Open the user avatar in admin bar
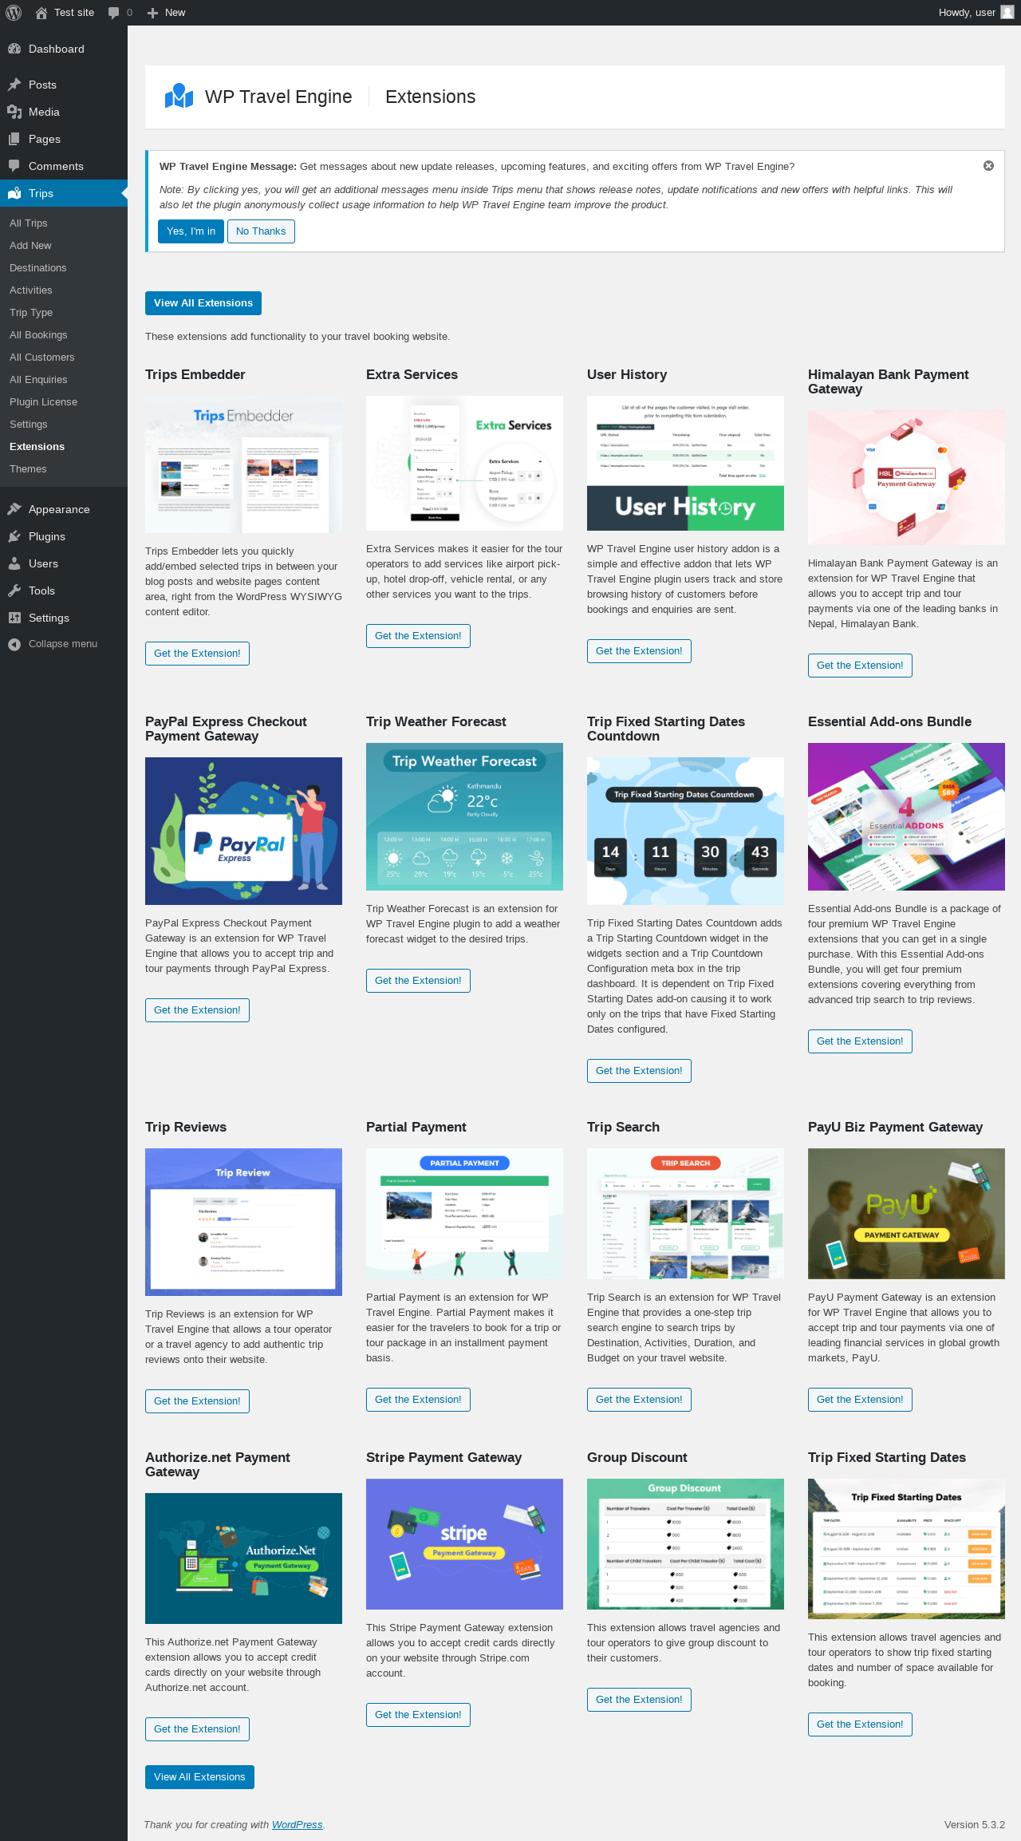 tap(1007, 13)
